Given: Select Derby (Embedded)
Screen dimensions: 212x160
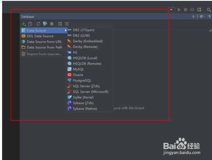Looking at the screenshot, I should (90, 41).
